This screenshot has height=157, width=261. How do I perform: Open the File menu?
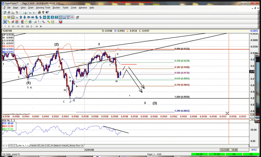point(9,8)
